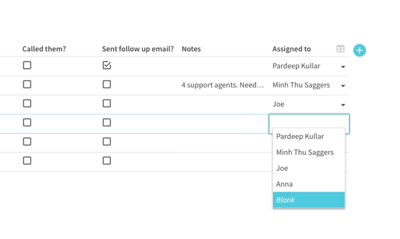Expand the dropdown arrow in Pardeep Kullar's assigned cell

tap(343, 66)
